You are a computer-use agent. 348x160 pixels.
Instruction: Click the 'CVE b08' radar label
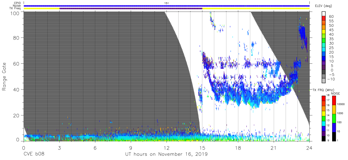click(34, 154)
